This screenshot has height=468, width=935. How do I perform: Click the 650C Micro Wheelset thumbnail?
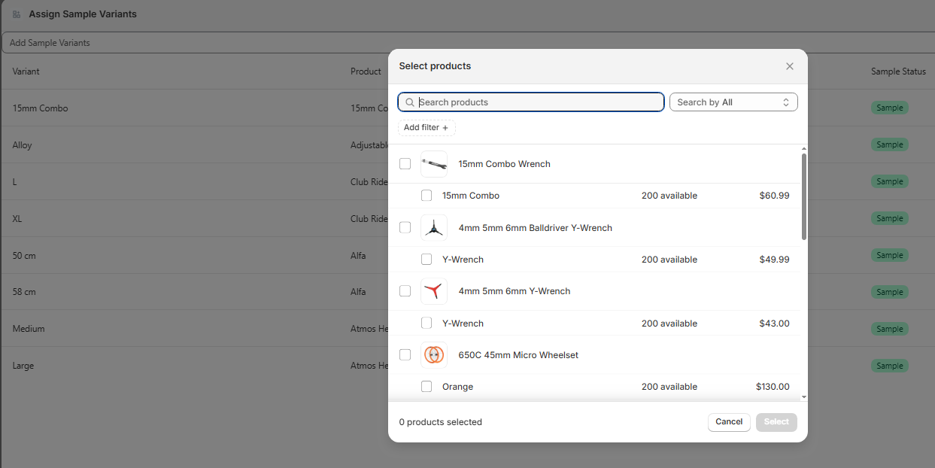[x=434, y=355]
